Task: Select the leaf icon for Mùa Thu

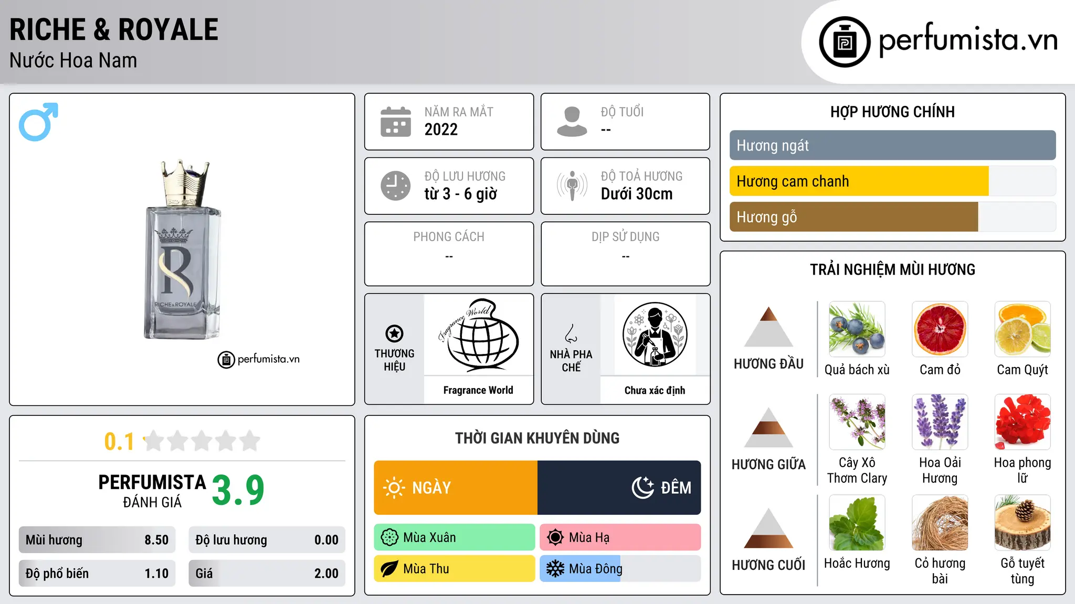Action: [389, 569]
